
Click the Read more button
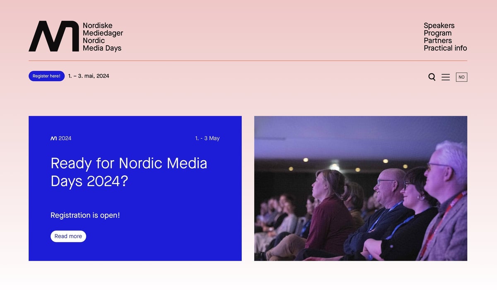pos(68,236)
